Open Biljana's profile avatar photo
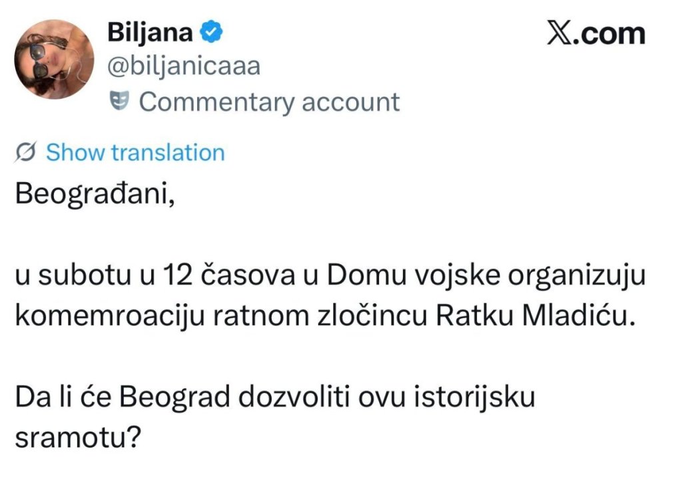Screen dimensions: 682x478 point(54,59)
